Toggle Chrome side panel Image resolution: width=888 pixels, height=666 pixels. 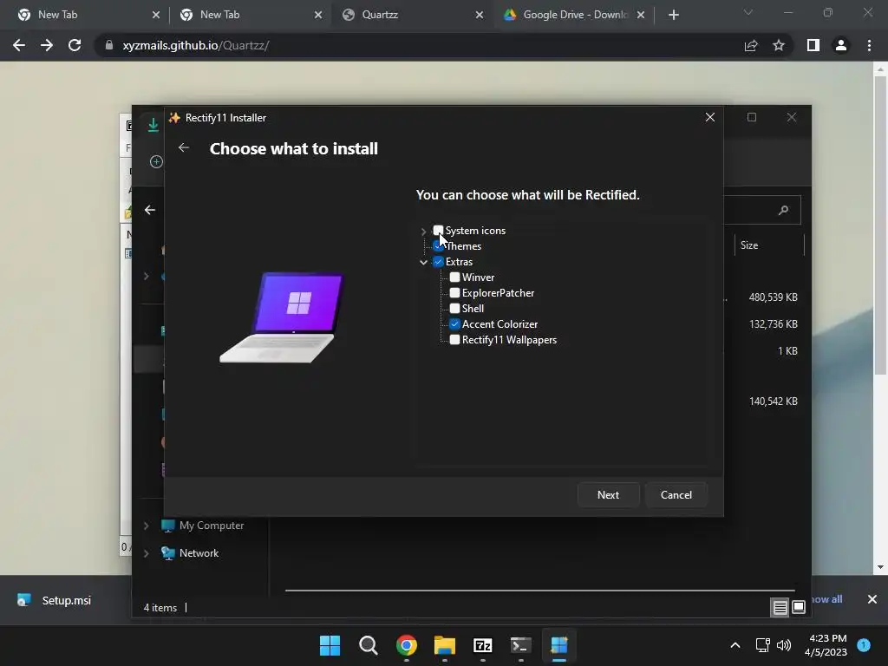pos(813,45)
